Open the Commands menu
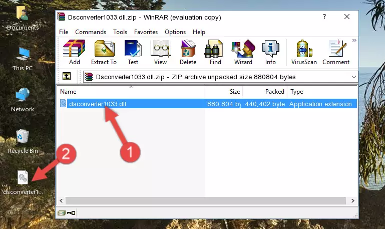 [x=91, y=32]
